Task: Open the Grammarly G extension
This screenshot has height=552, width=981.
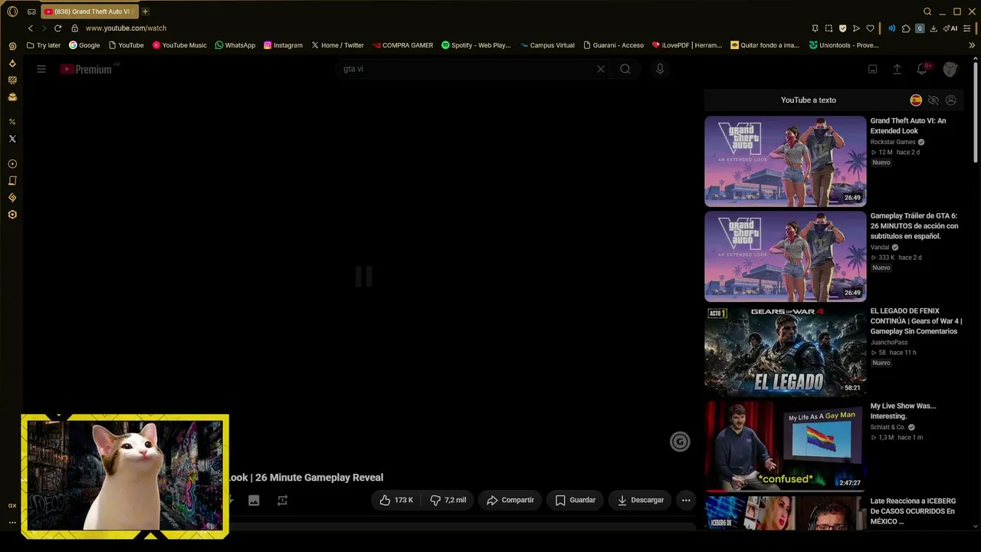Action: tap(920, 28)
